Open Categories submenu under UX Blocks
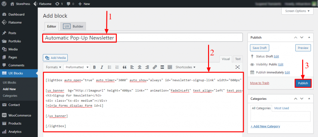 (10, 96)
